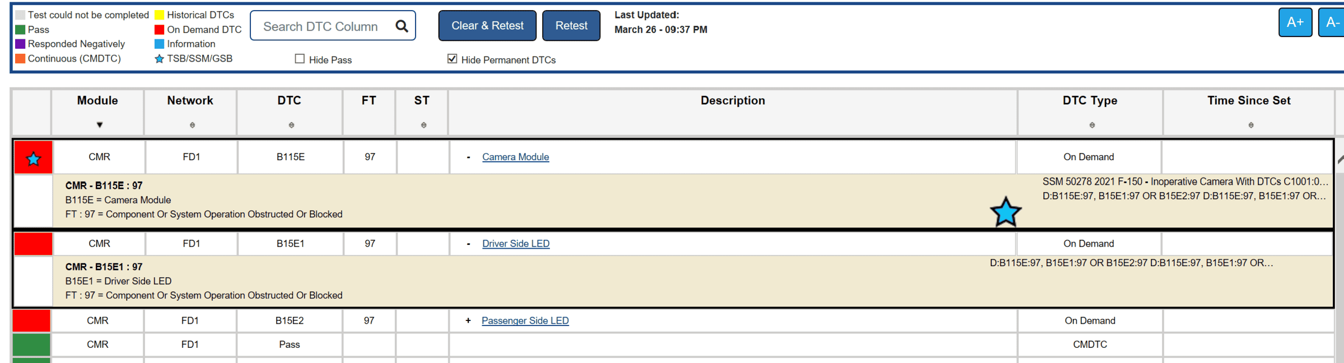The width and height of the screenshot is (1344, 363).
Task: Expand the Passenger Side LED row
Action: [468, 320]
